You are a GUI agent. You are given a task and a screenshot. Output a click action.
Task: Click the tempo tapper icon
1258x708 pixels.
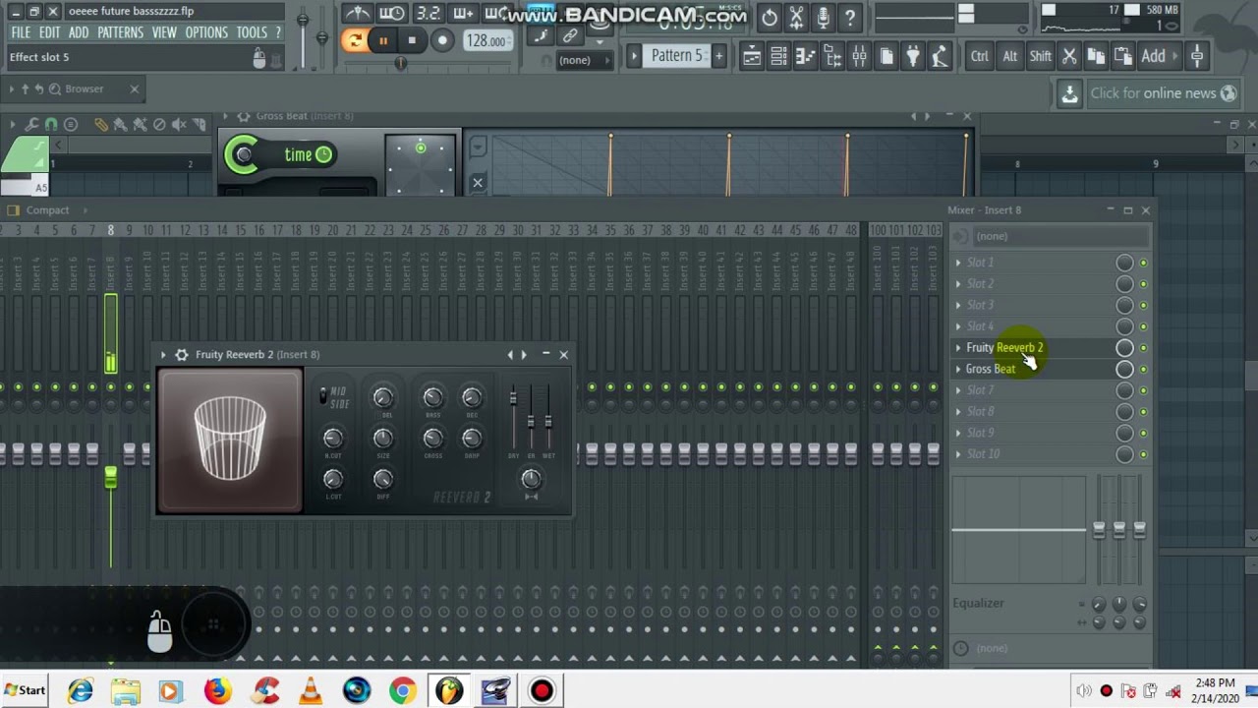(x=940, y=57)
